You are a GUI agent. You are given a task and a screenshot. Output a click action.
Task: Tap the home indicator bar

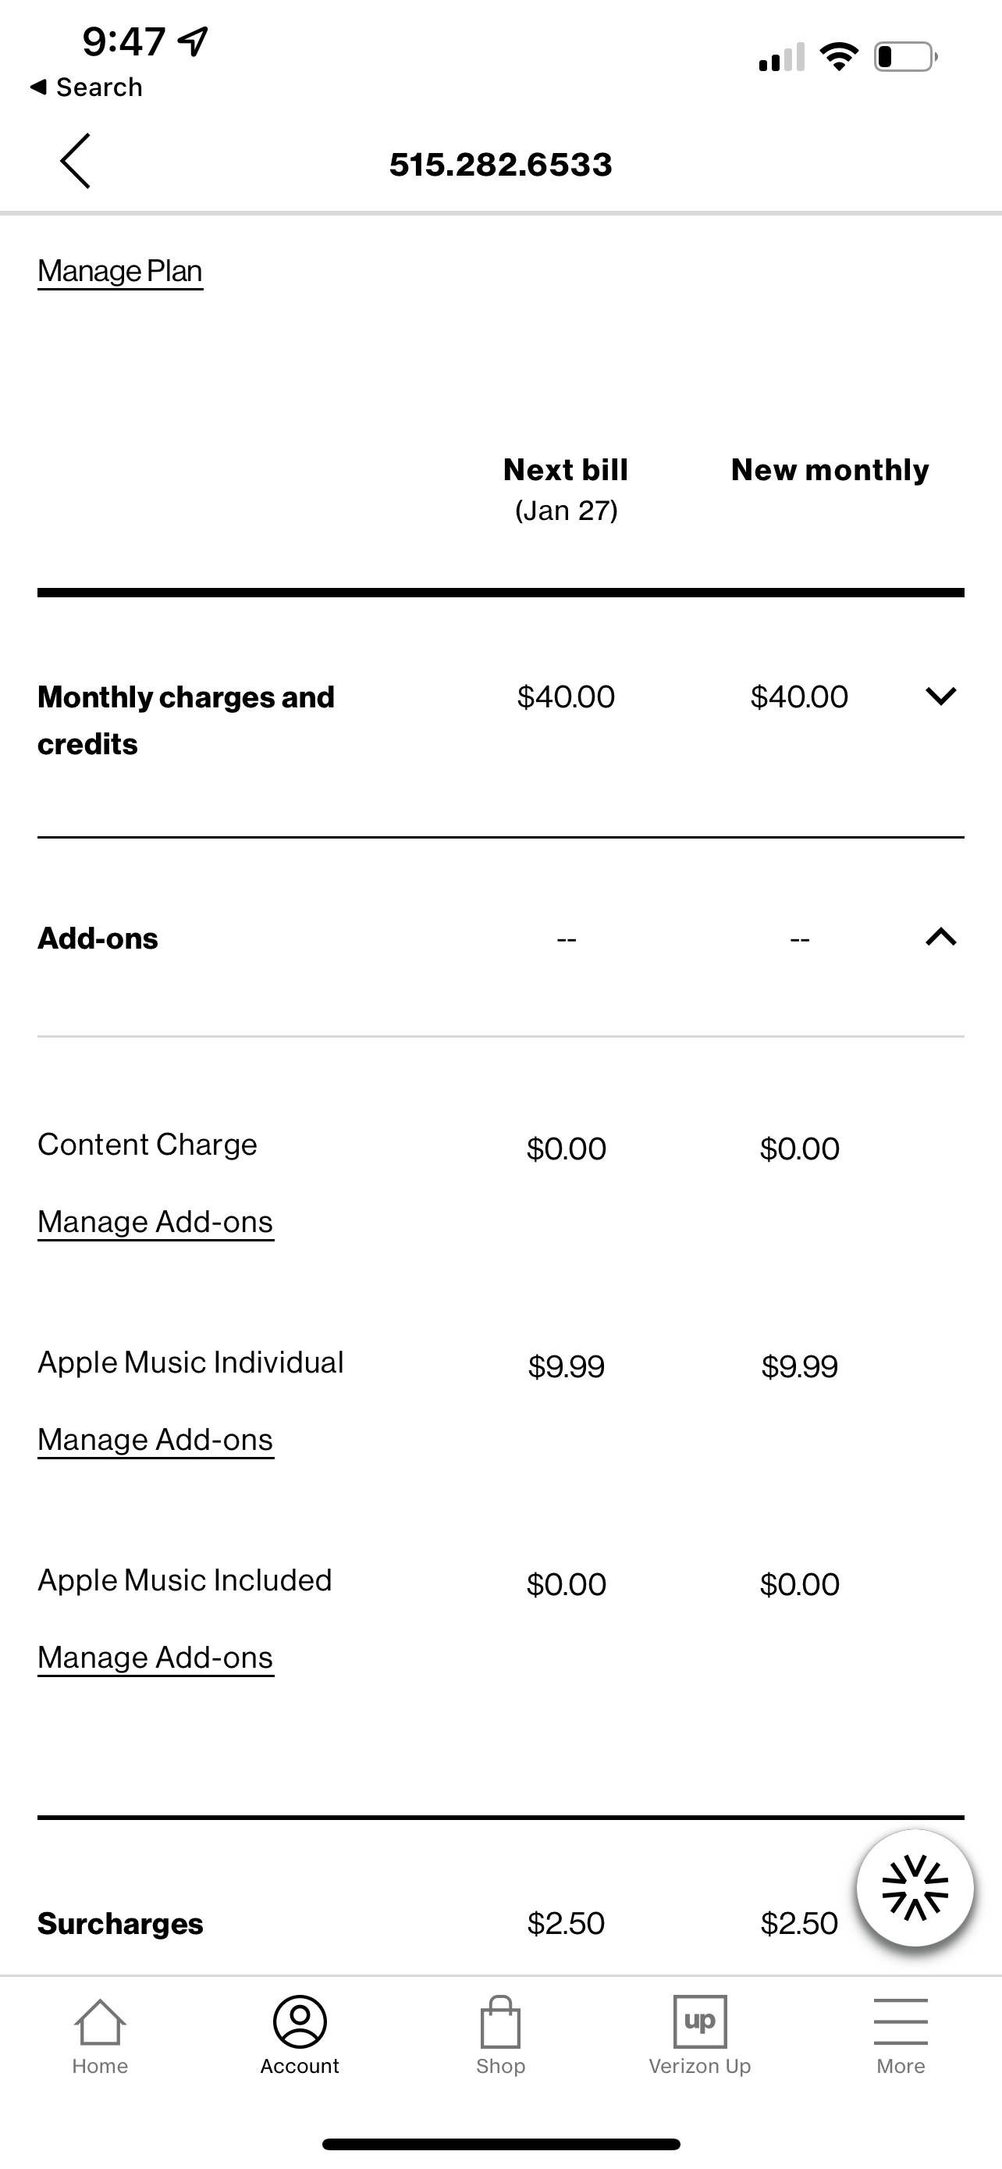(x=500, y=2144)
